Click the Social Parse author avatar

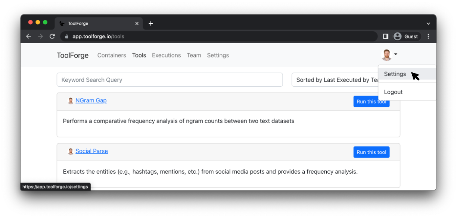tap(71, 152)
